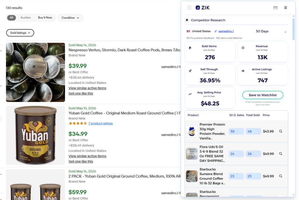Click the ZIK logo
The image size is (299, 200).
[x=203, y=8]
